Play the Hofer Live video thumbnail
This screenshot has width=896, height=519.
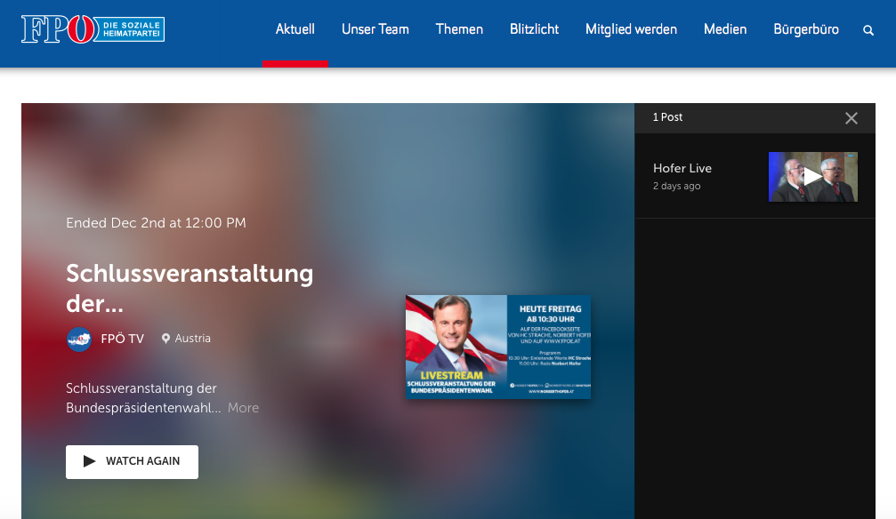[812, 177]
